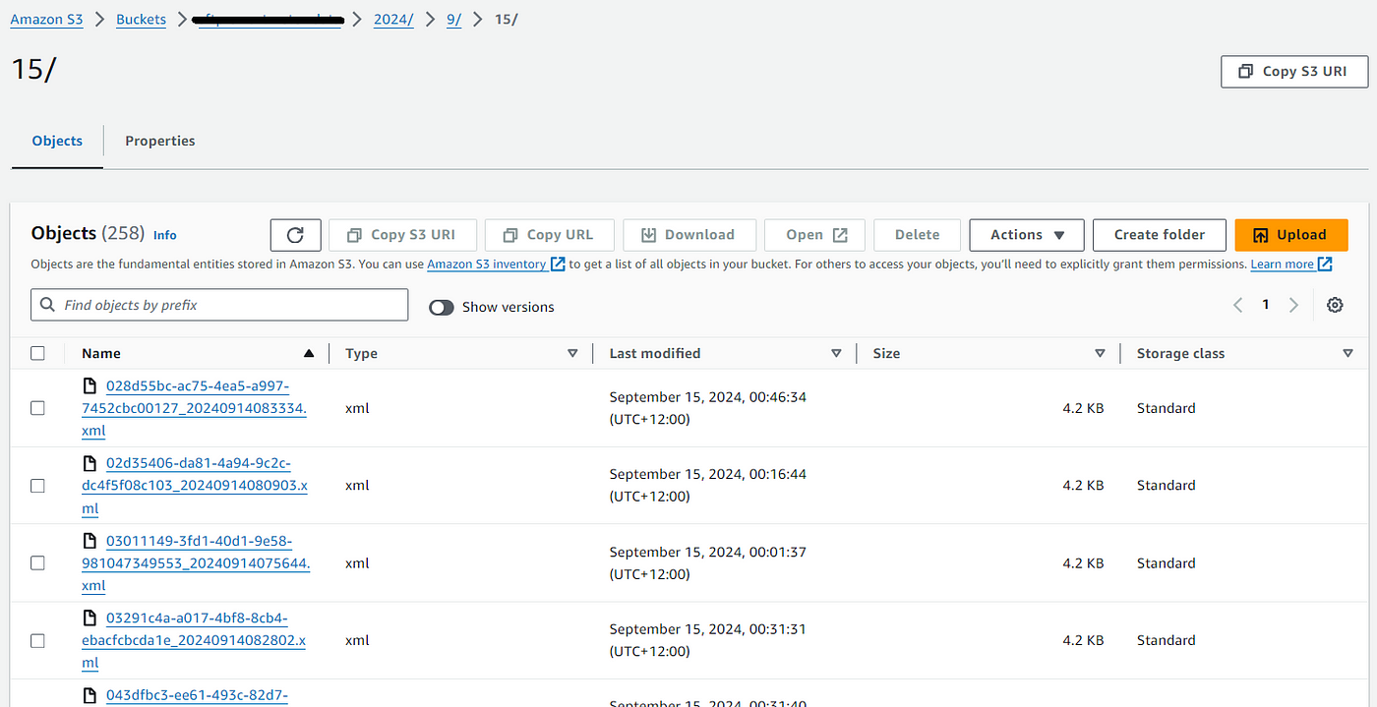
Task: Sort by Last modified column arrow
Action: [x=836, y=353]
